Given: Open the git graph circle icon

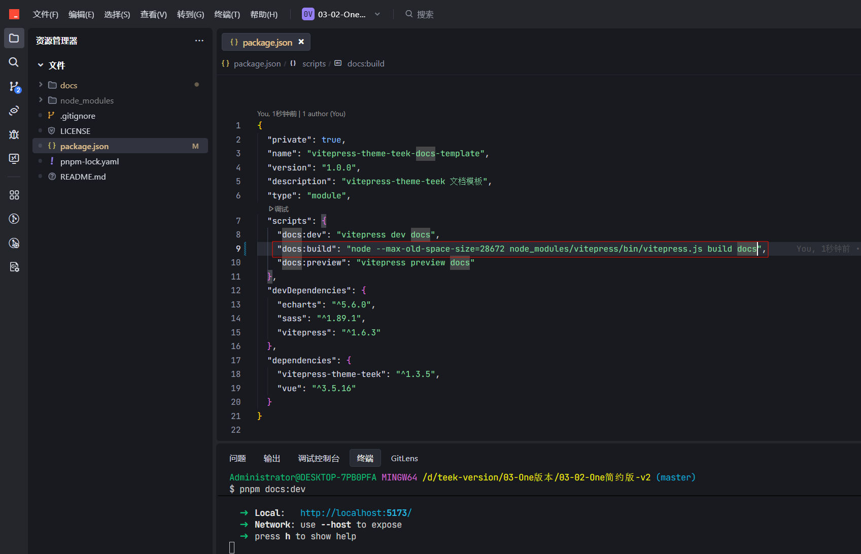Looking at the screenshot, I should [14, 219].
